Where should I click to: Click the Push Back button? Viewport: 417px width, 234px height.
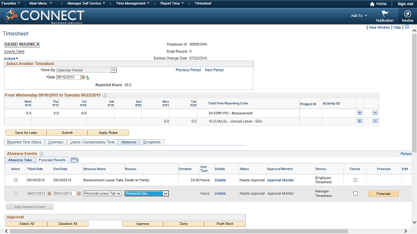[225, 224]
